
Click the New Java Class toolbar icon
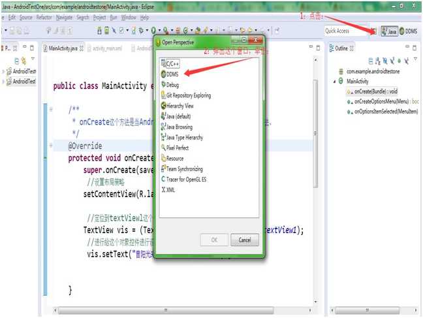pyautogui.click(x=185, y=31)
